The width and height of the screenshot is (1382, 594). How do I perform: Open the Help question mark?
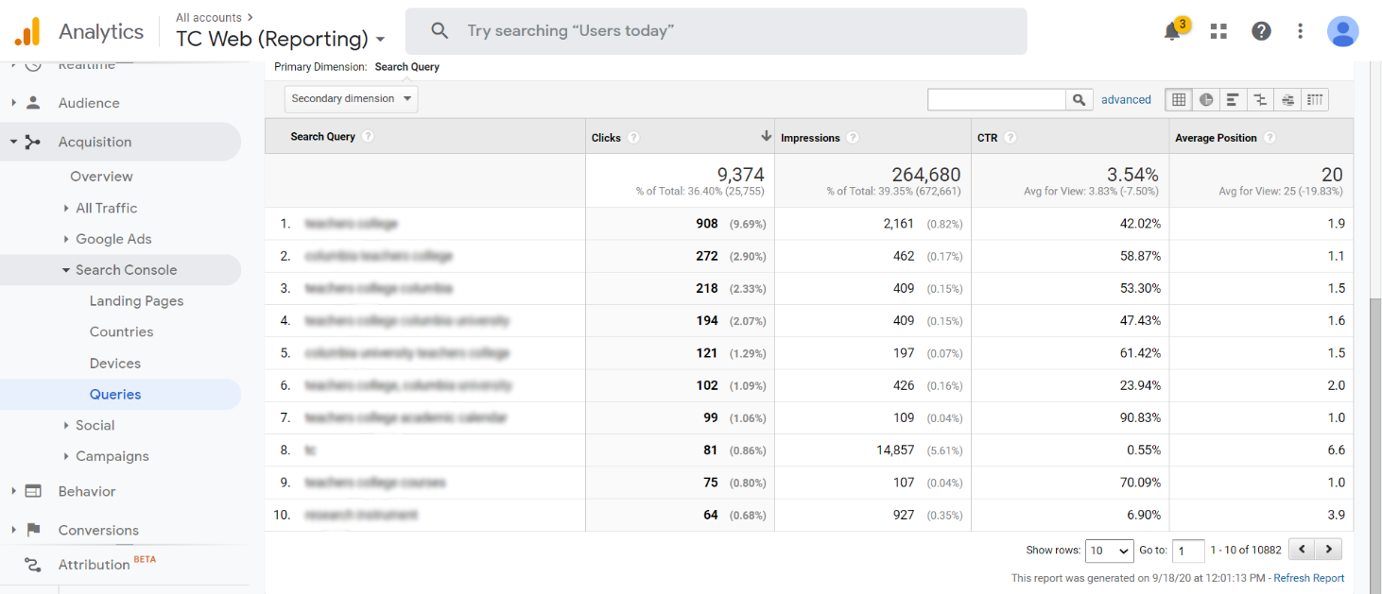1261,31
